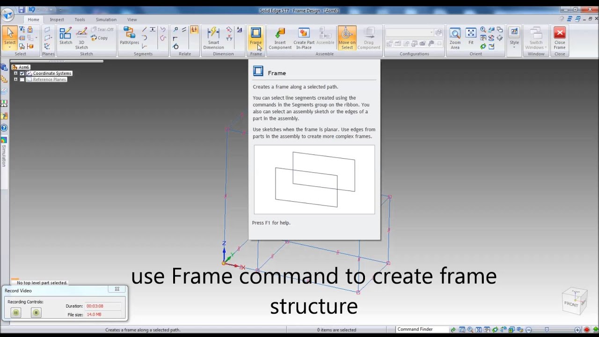Toggle the highlighted Relate group alignment option
This screenshot has width=599, height=337.
coord(194,30)
